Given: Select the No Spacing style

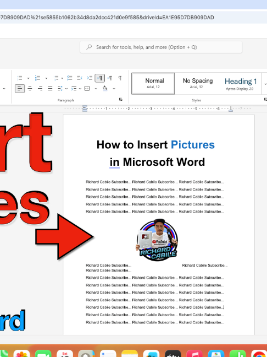Looking at the screenshot, I should pyautogui.click(x=198, y=83).
